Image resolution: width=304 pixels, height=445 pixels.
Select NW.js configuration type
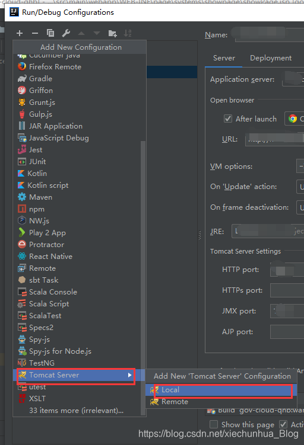(x=77, y=221)
